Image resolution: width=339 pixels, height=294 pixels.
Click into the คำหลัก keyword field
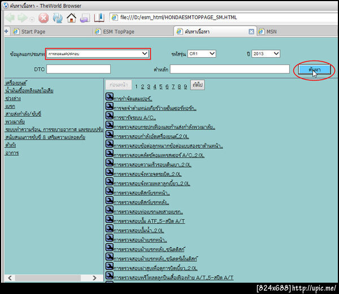point(229,69)
